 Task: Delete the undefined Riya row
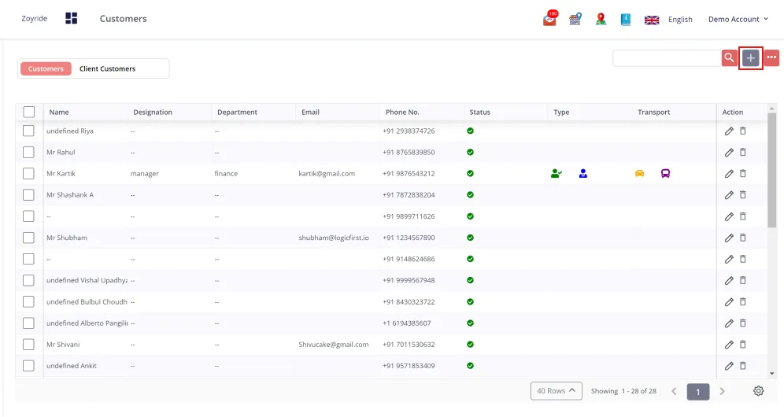[x=743, y=131]
